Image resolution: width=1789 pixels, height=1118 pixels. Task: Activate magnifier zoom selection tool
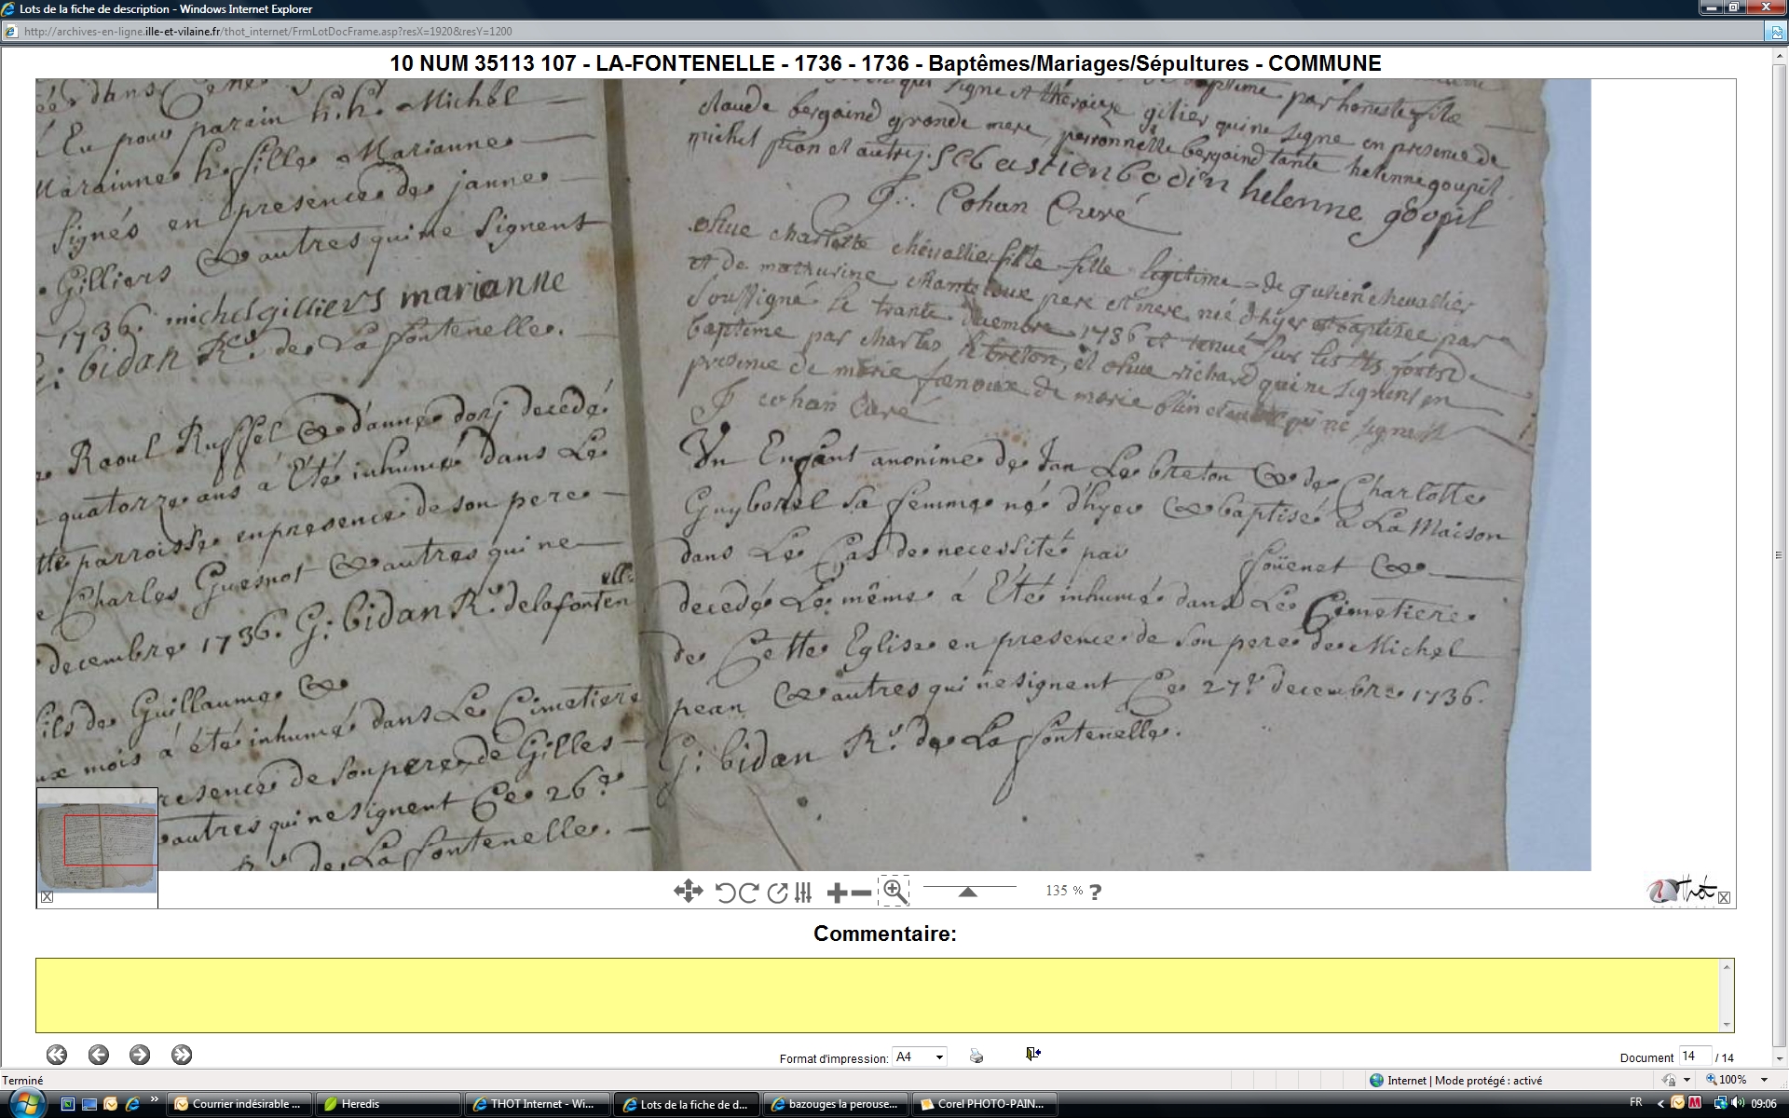click(x=894, y=891)
